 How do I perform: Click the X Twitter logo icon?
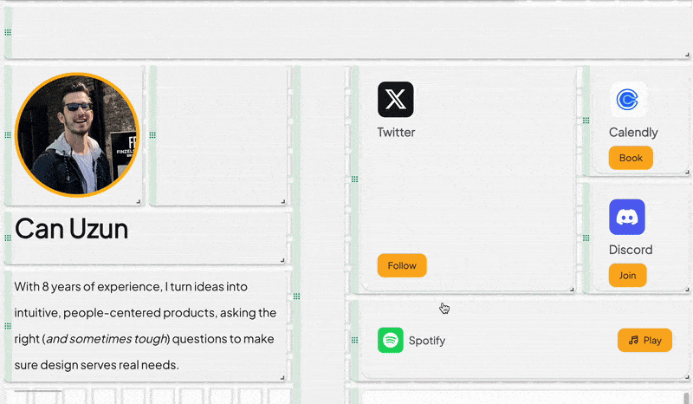(x=396, y=100)
